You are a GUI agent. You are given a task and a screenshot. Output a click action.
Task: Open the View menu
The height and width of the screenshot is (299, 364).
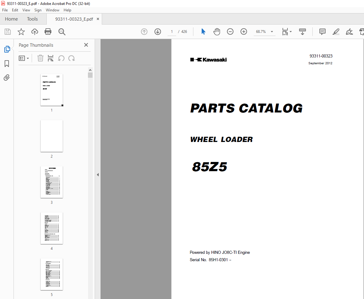pyautogui.click(x=26, y=10)
